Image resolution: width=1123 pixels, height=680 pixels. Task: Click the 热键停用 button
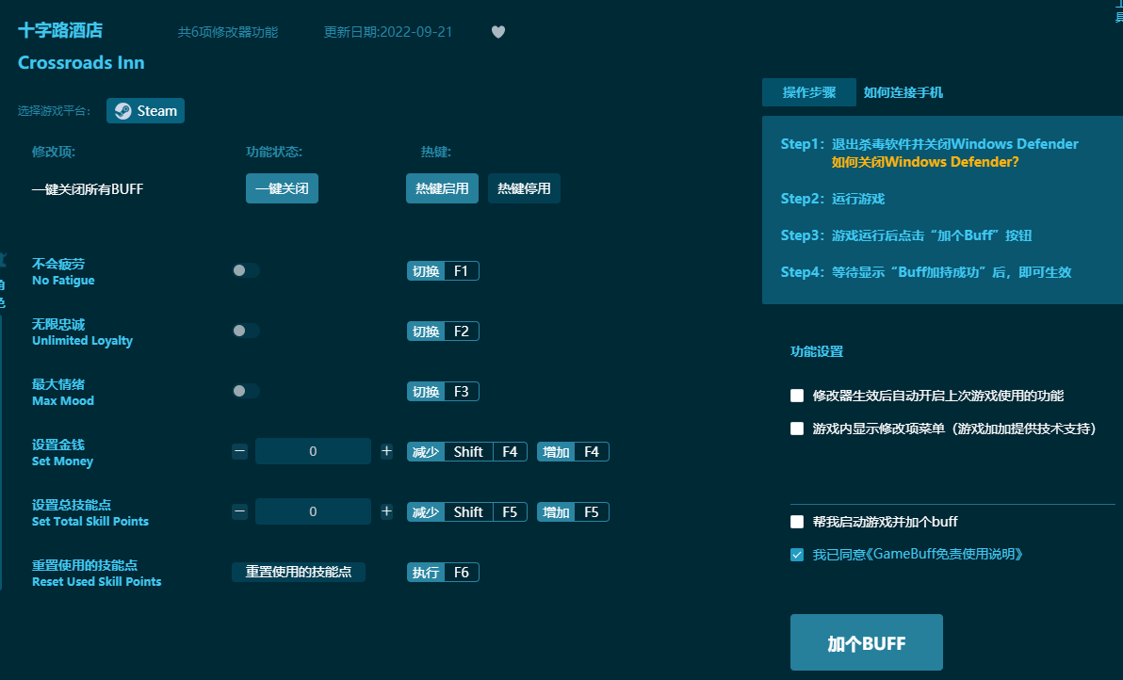pyautogui.click(x=524, y=188)
